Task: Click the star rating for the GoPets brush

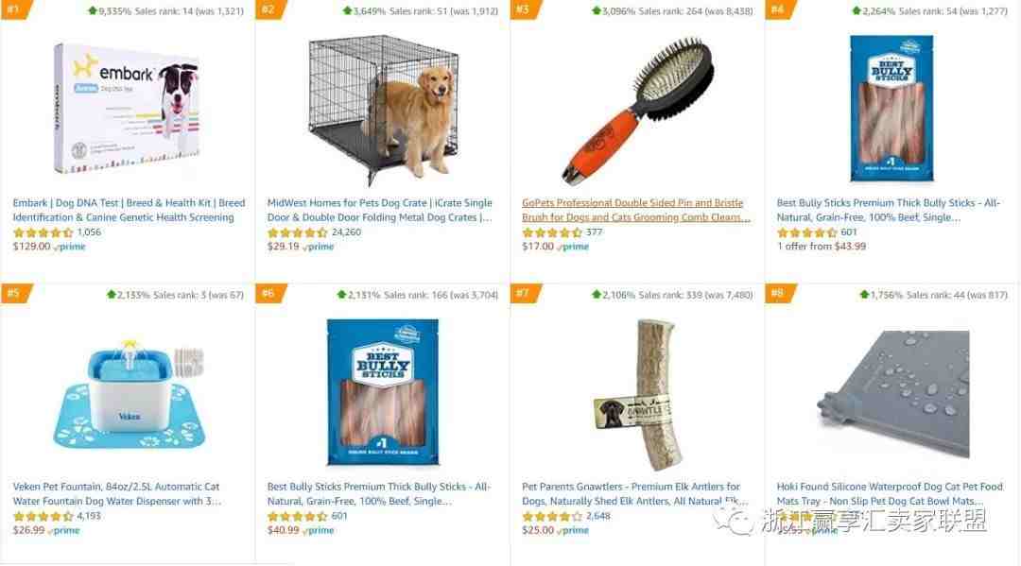Action: coord(552,232)
